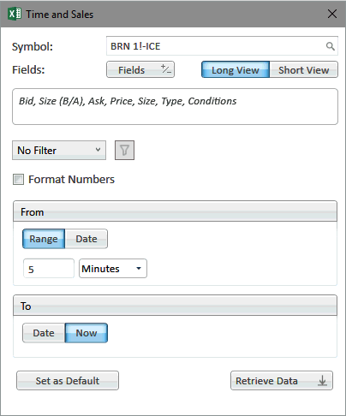
Task: Select Date option under To
Action: (44, 333)
